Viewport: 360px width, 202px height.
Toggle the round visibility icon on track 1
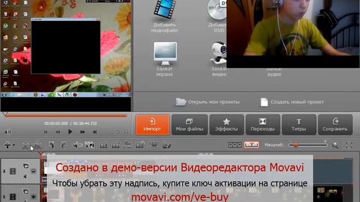click(34, 196)
